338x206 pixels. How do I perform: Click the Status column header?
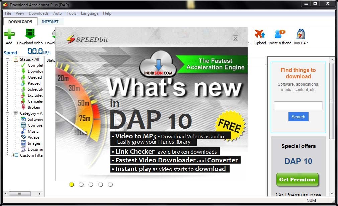pyautogui.click(x=51, y=60)
